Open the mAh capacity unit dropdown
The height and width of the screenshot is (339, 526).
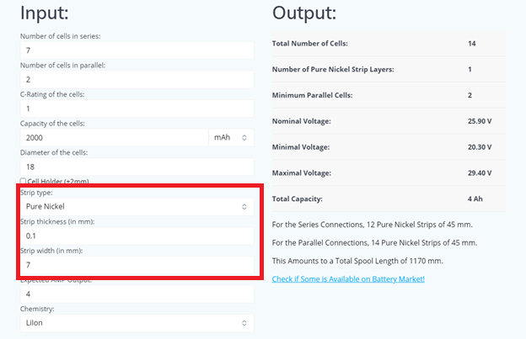[230, 137]
